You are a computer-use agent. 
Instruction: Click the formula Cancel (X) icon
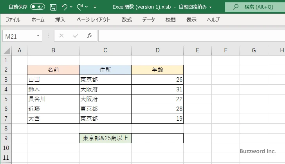pos(61,36)
